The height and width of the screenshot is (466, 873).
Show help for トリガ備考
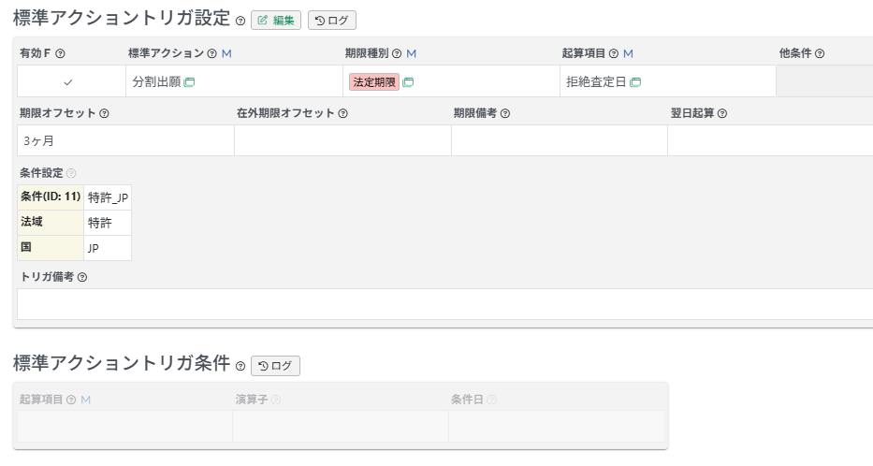82,278
